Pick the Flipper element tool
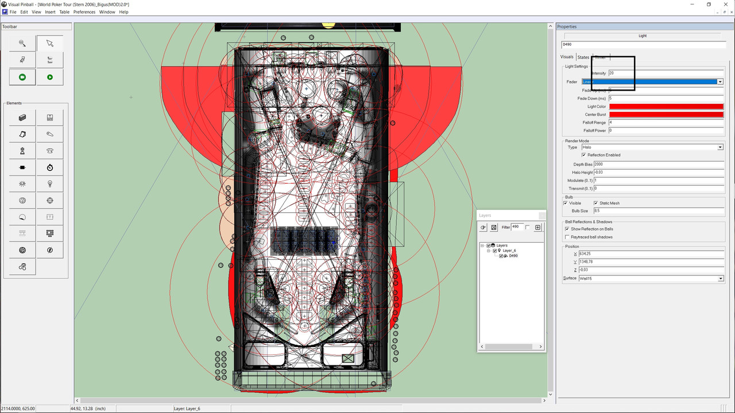The image size is (735, 413). point(50,134)
